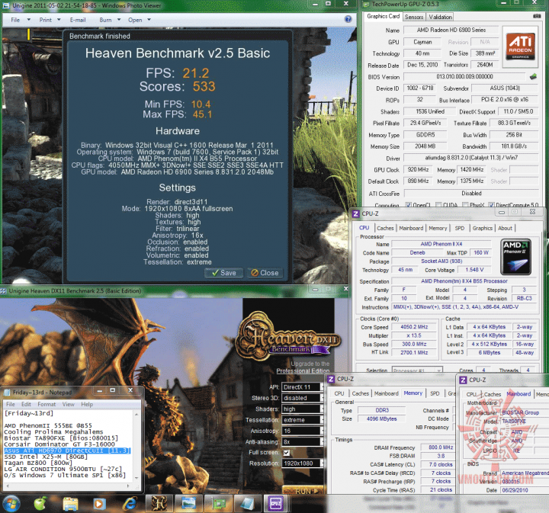Open the Shaders dropdown set to high
This screenshot has height=513, width=549.
(x=303, y=409)
